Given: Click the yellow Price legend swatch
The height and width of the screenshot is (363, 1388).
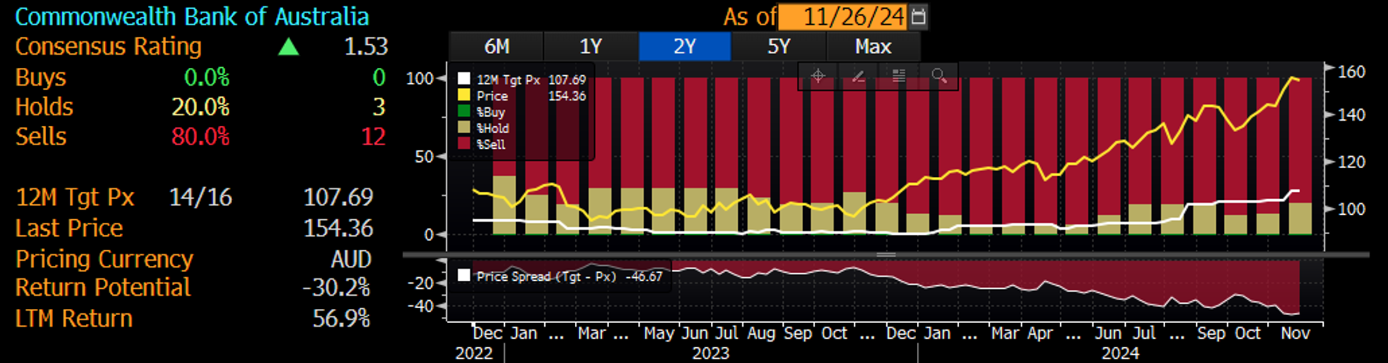Looking at the screenshot, I should coord(464,95).
